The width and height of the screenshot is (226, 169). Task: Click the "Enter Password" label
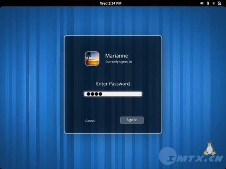[113, 84]
